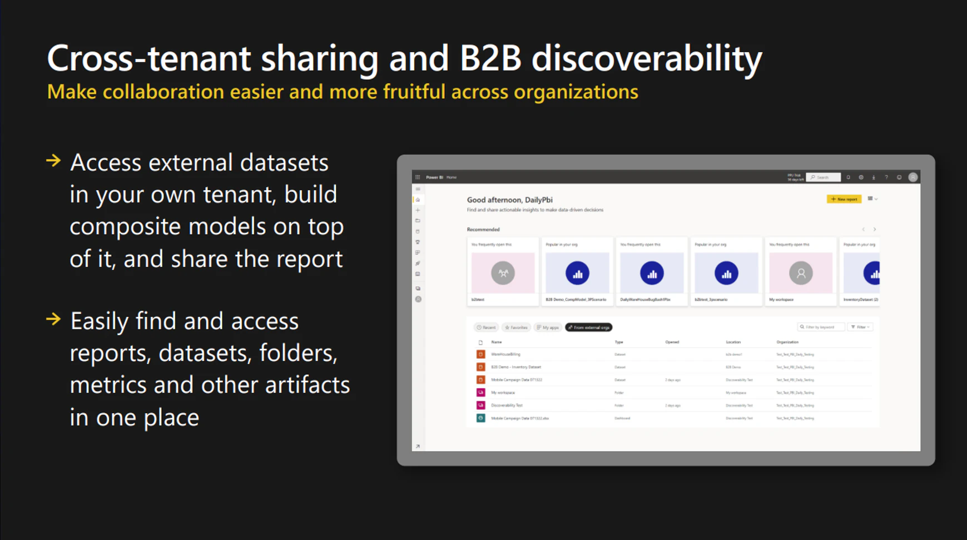Click 'b2b demo1' location cell
This screenshot has height=540, width=967.
pyautogui.click(x=733, y=354)
